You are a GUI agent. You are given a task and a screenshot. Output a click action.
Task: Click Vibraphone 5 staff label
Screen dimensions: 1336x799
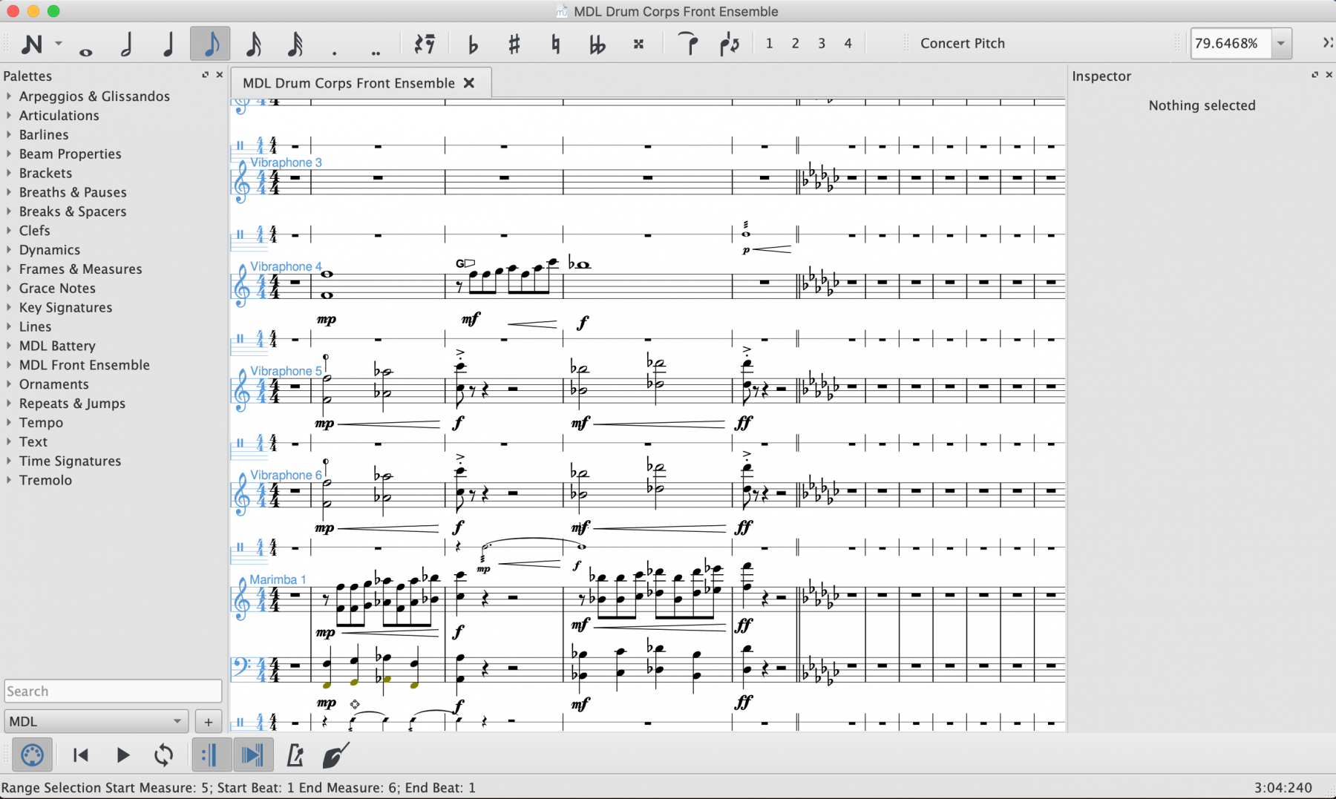(x=286, y=371)
